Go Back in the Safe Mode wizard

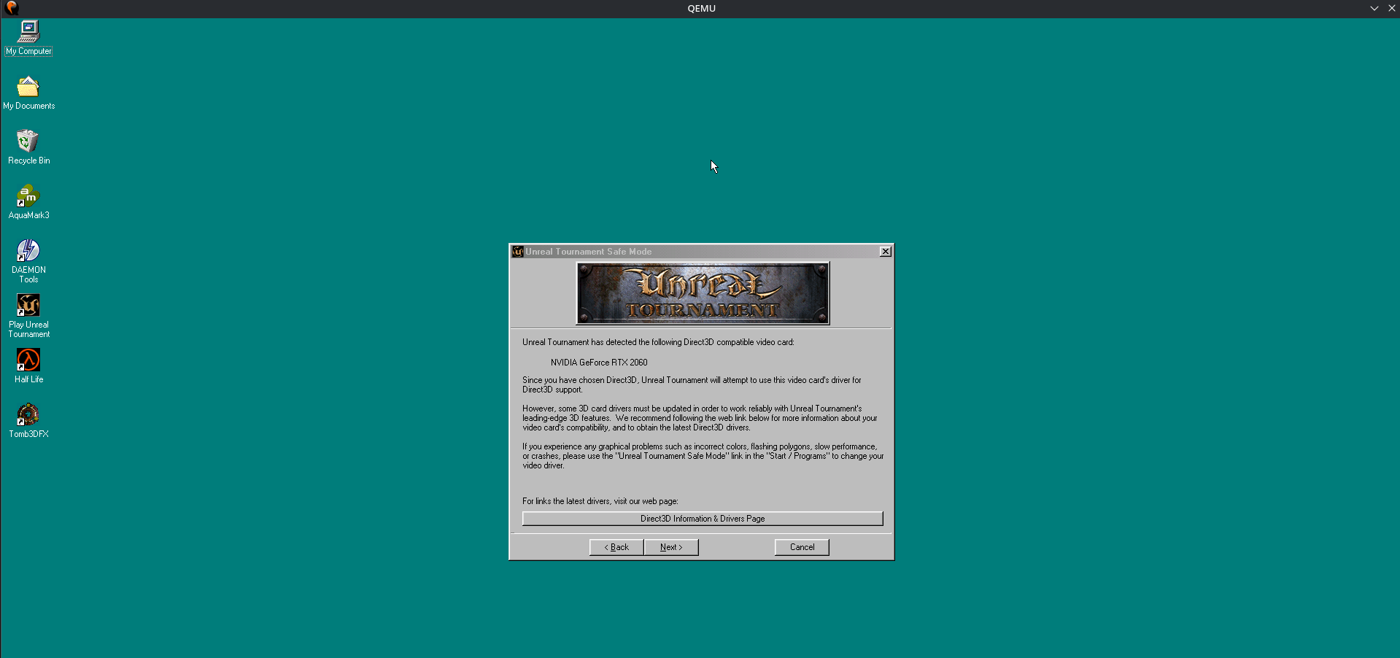616,547
